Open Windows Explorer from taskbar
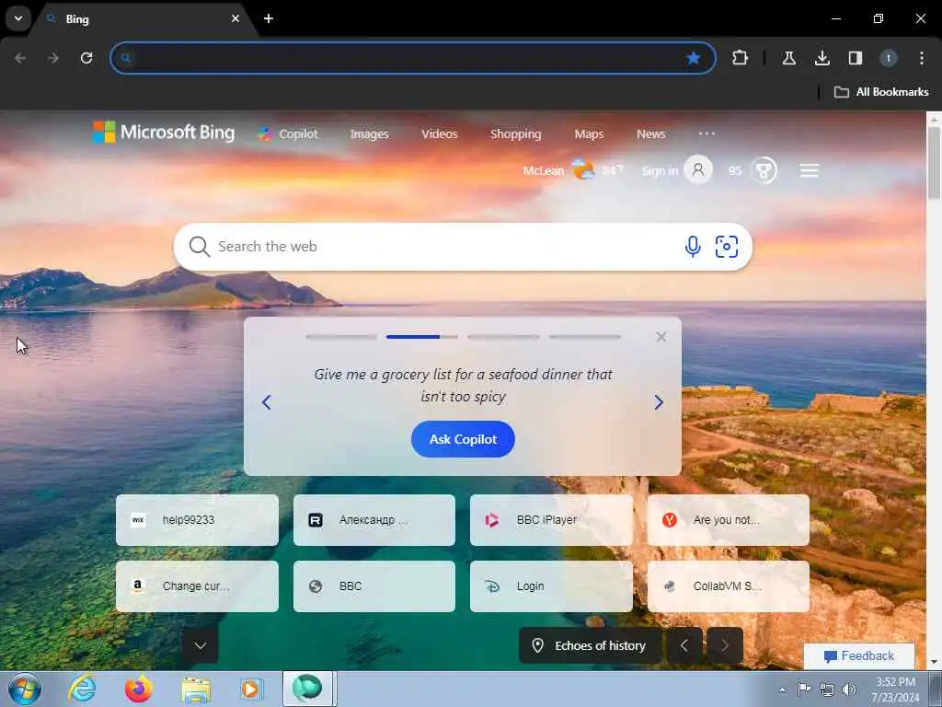The image size is (942, 707). 196,690
